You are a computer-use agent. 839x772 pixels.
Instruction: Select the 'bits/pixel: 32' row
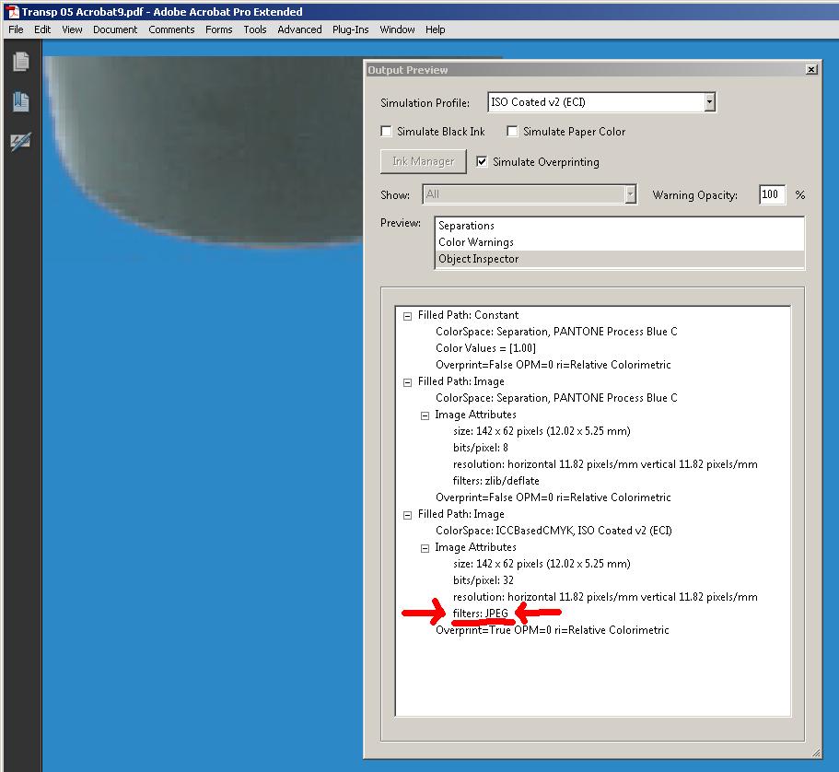[483, 580]
